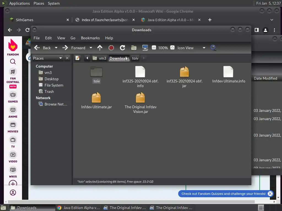The height and width of the screenshot is (211, 282).
Task: Open the Help menu
Action: (x=109, y=38)
